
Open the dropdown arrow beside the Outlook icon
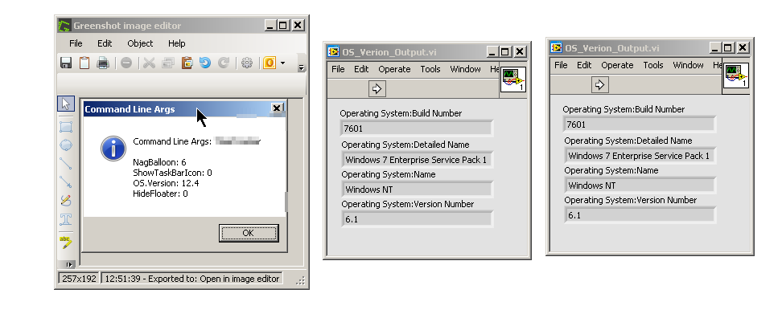[282, 63]
